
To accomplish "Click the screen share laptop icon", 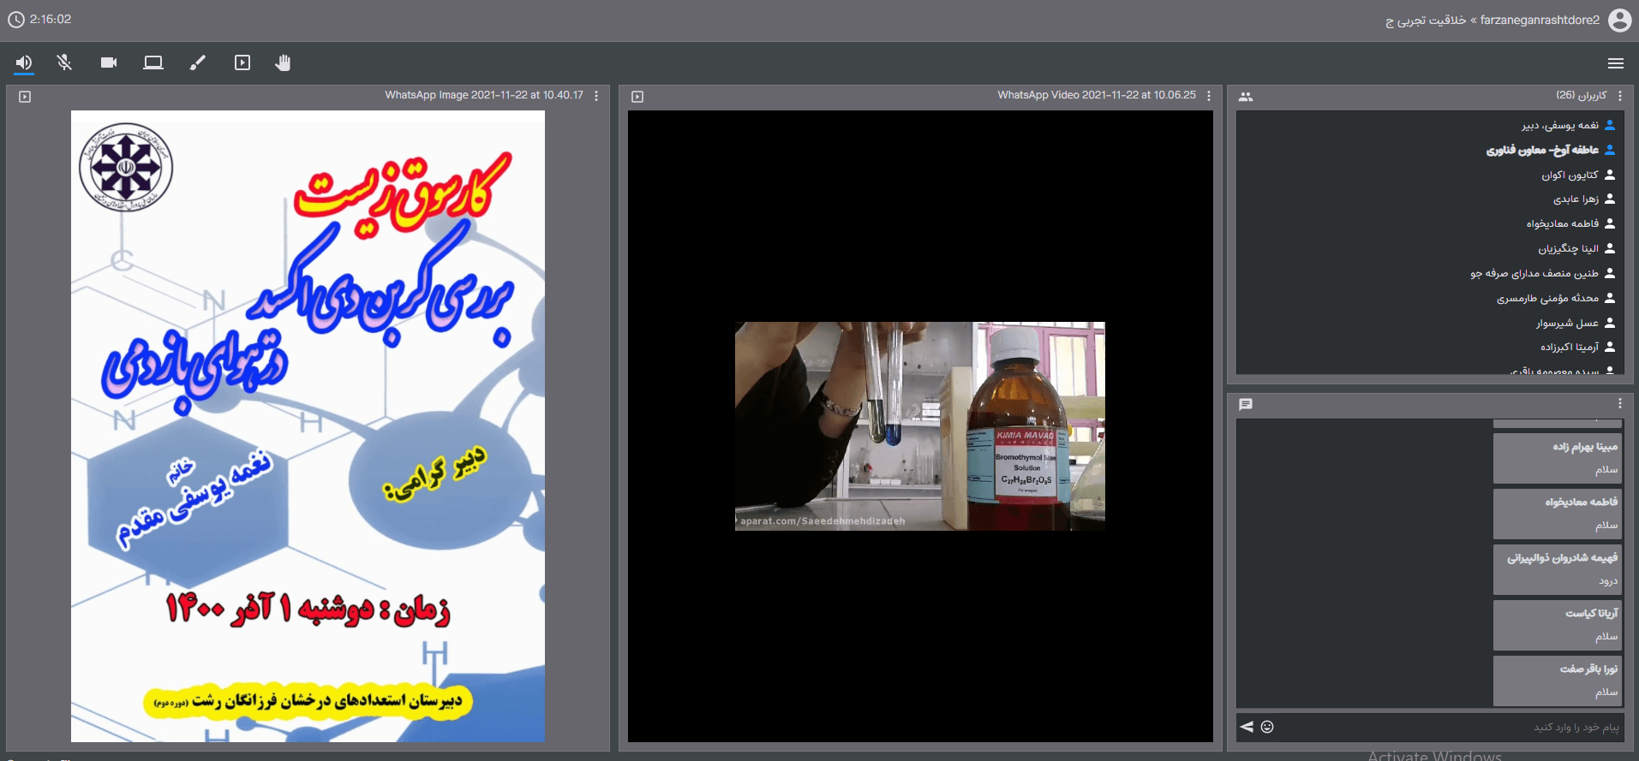I will [153, 62].
